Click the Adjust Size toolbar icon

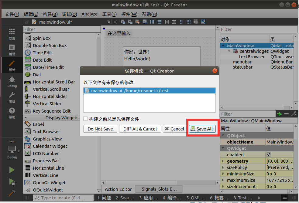point(203,22)
